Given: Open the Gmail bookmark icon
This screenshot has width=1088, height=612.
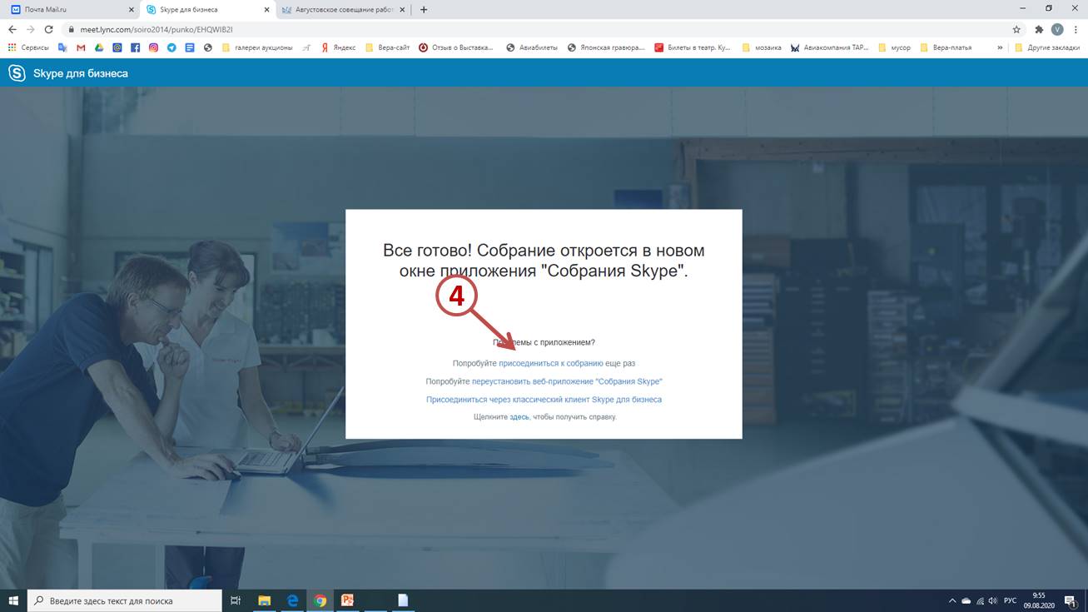Looking at the screenshot, I should [x=81, y=47].
